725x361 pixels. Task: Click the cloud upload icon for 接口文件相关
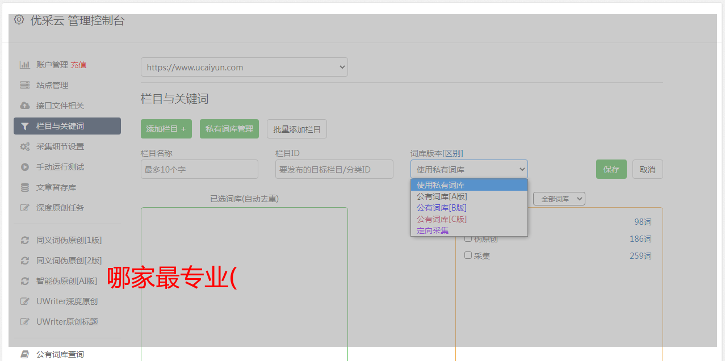click(x=24, y=106)
